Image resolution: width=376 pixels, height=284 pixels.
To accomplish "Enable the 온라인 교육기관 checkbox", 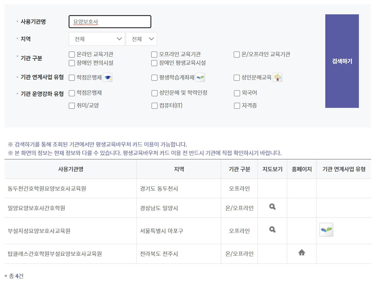I will click(72, 54).
